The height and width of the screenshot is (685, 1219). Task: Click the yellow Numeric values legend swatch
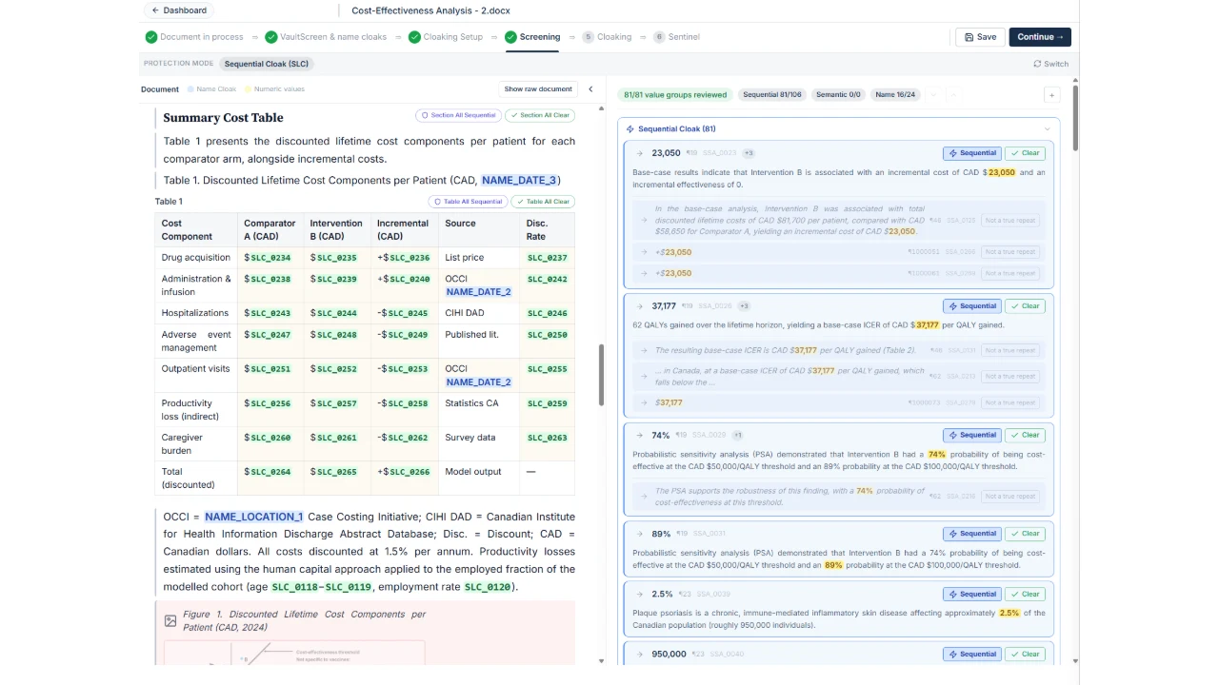click(x=248, y=89)
